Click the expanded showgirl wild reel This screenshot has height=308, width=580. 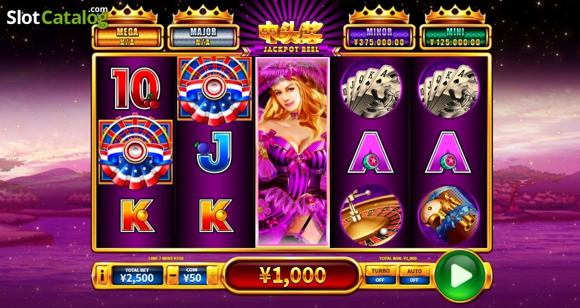point(292,152)
